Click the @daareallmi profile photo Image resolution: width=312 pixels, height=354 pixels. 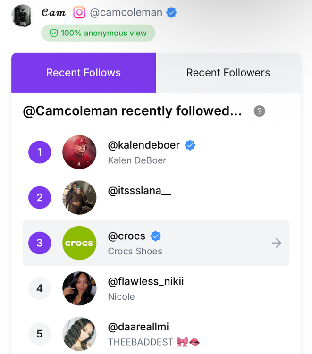click(x=79, y=334)
